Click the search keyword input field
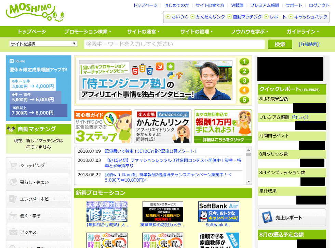Screen dimensions: 335x248 pyautogui.click(x=174, y=44)
